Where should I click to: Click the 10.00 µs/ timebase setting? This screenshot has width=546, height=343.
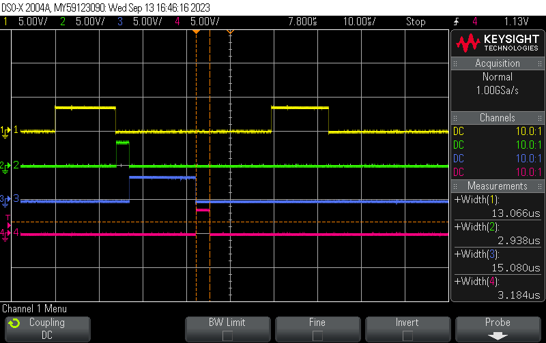coord(360,22)
